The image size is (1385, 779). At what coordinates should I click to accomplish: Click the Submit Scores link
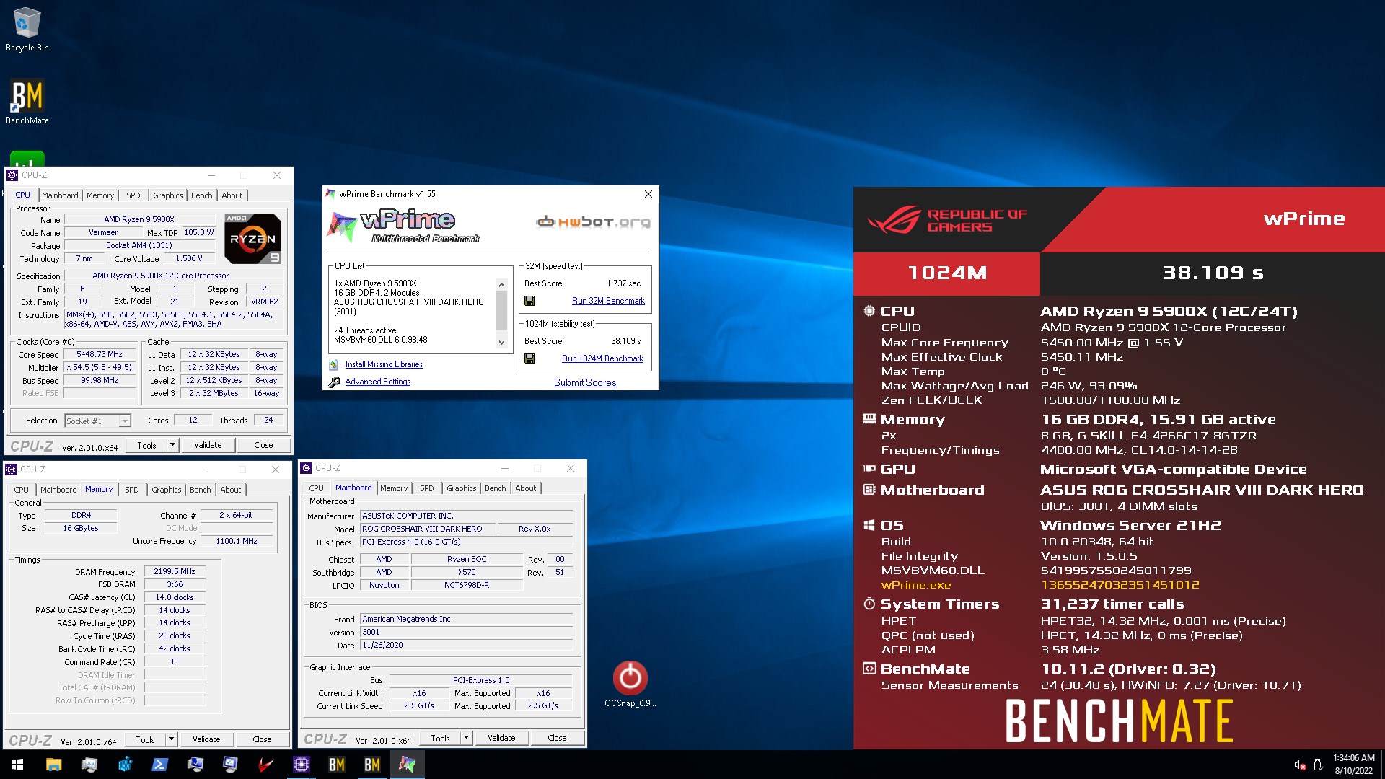(585, 383)
